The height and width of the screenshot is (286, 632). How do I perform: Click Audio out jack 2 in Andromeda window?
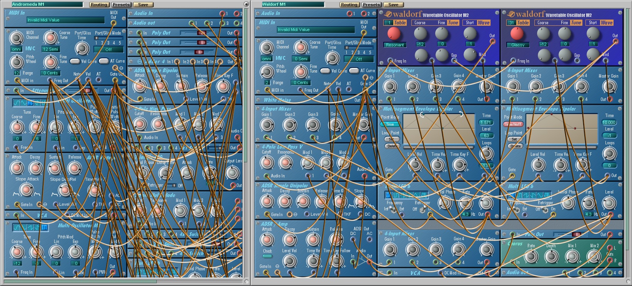[x=207, y=23]
